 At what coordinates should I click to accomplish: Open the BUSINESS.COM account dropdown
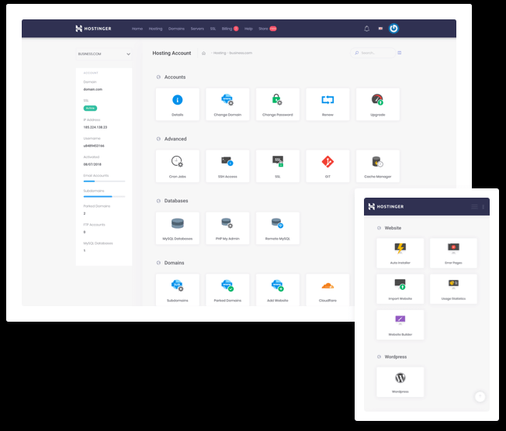pos(104,54)
